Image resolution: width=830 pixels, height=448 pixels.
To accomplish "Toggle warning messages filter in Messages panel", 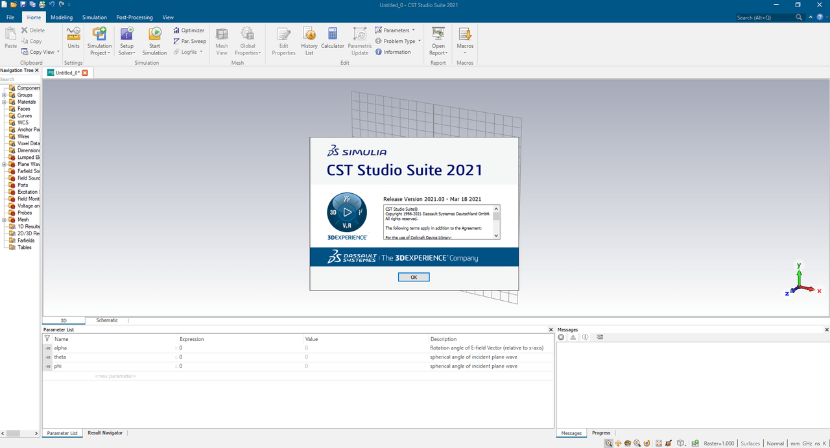I will [x=573, y=337].
